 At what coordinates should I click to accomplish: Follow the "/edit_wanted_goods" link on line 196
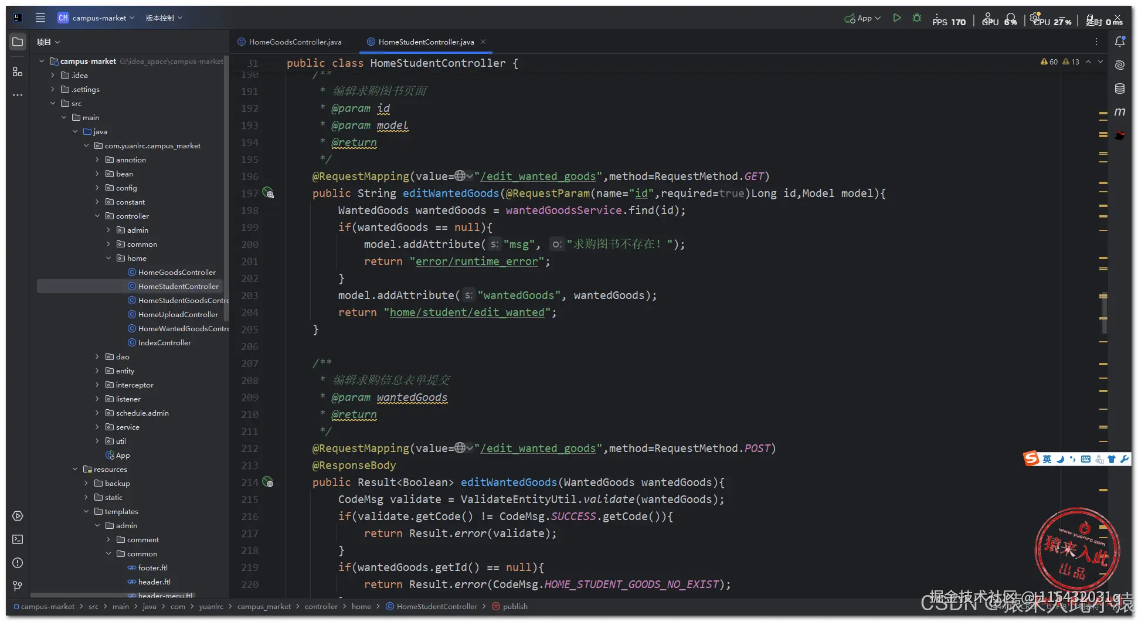click(538, 176)
